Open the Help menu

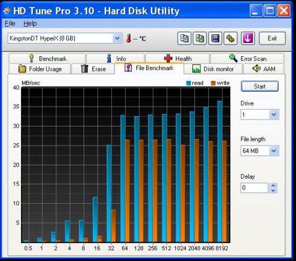[x=30, y=23]
